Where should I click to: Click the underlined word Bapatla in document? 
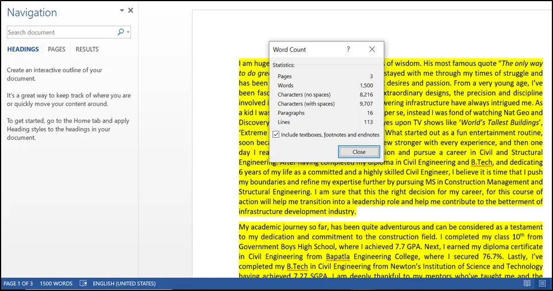point(337,257)
